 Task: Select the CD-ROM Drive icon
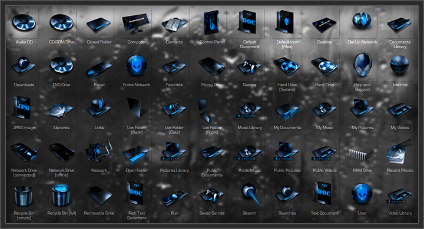pos(61,22)
